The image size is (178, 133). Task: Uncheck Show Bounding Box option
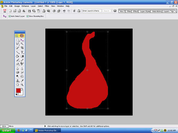click(28, 16)
